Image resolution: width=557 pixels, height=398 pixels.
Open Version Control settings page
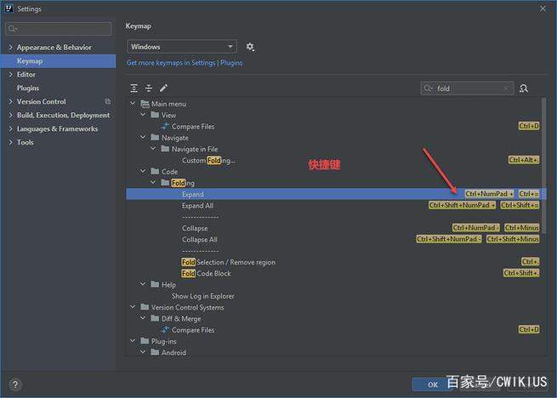pyautogui.click(x=41, y=101)
